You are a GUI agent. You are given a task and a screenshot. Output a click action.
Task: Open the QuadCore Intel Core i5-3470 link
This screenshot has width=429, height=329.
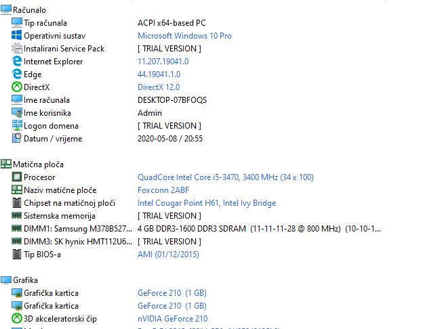[226, 177]
